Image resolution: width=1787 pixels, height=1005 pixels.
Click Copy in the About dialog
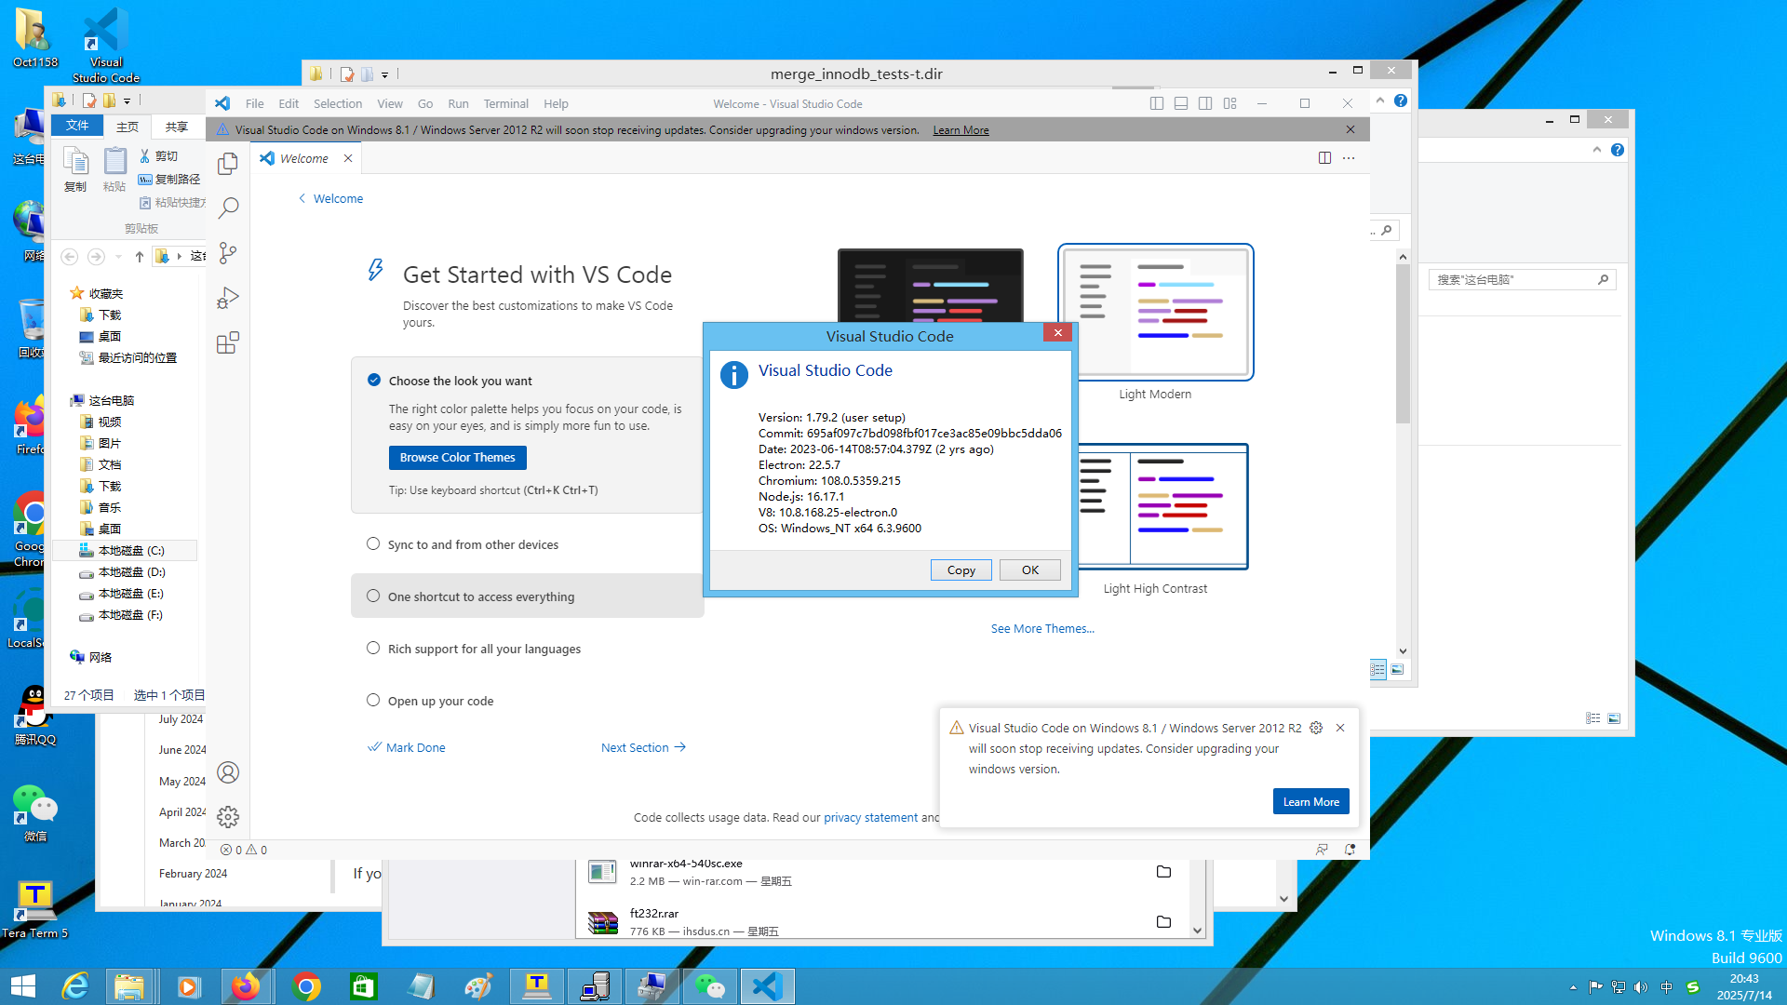click(961, 569)
